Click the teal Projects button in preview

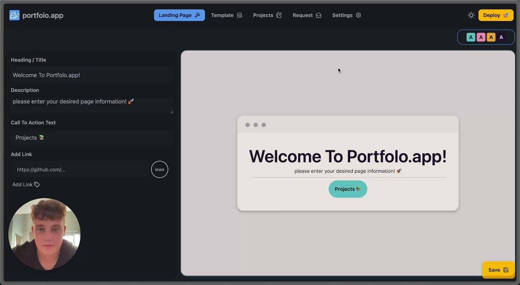348,189
